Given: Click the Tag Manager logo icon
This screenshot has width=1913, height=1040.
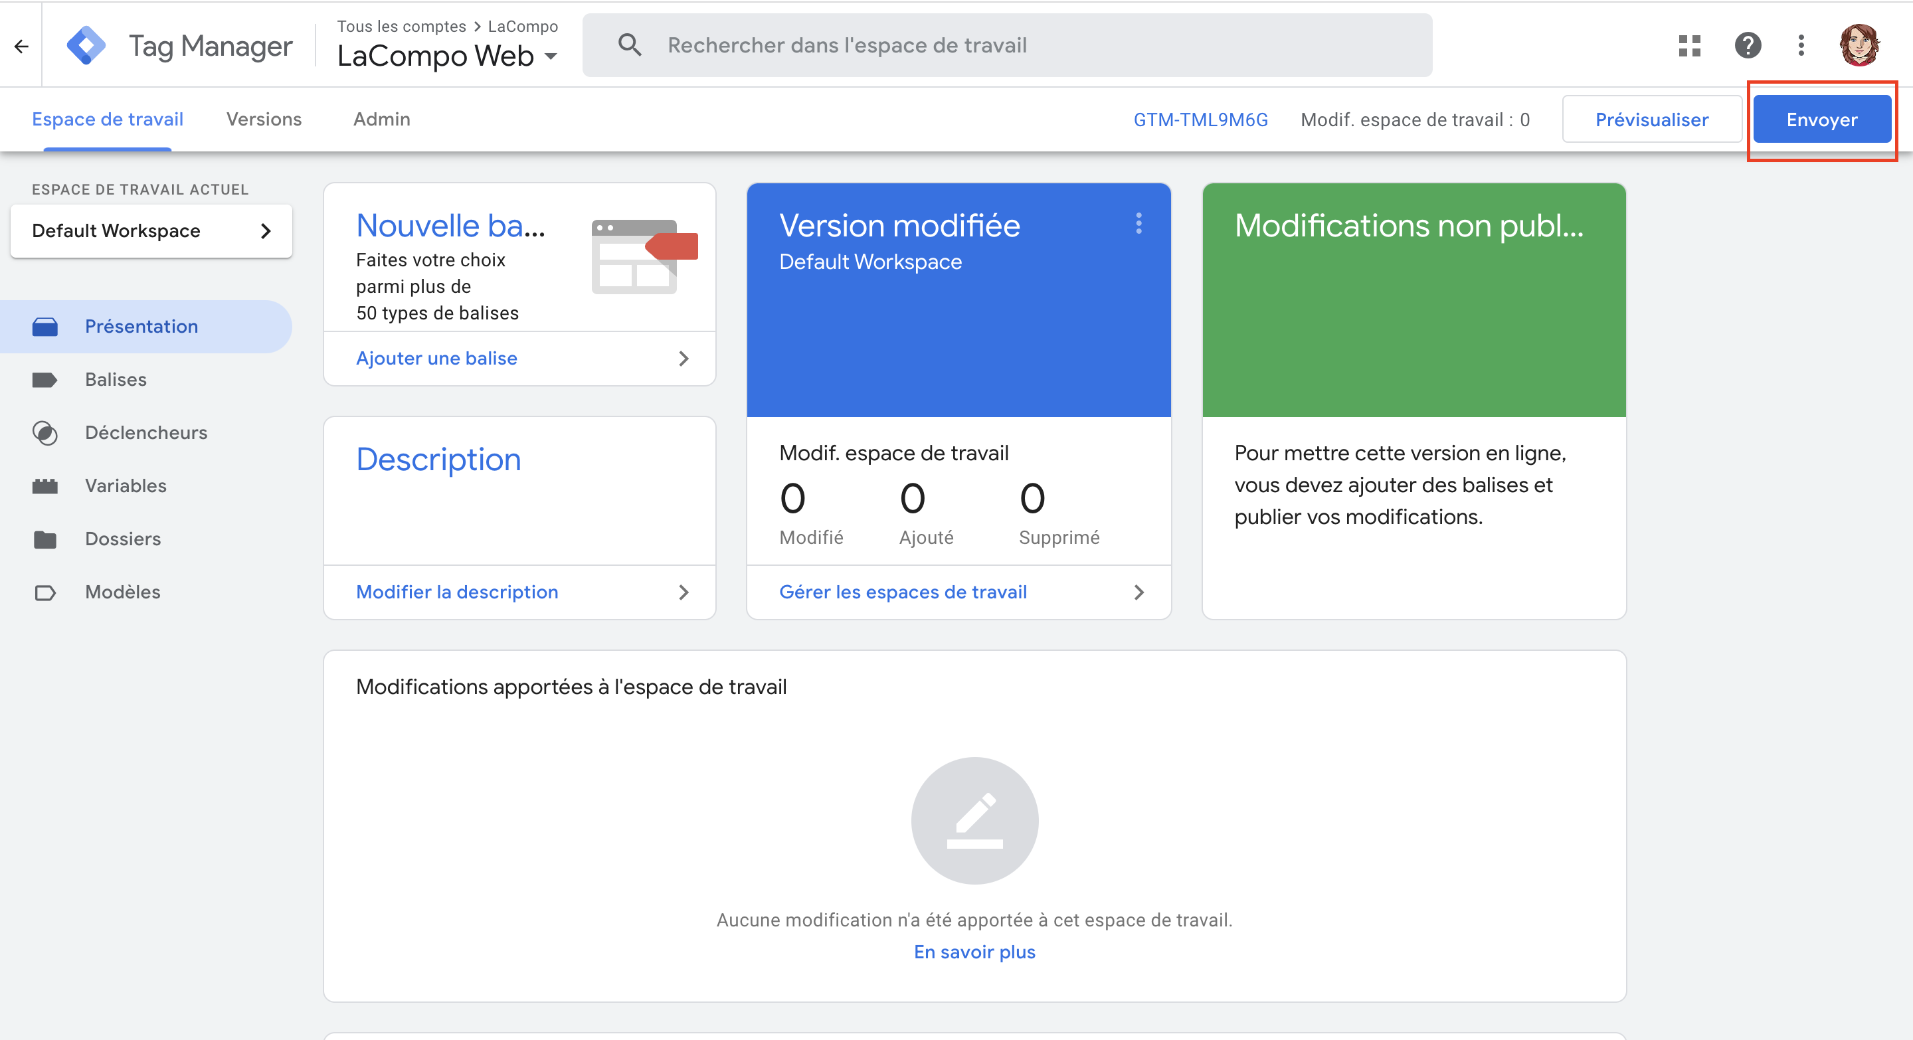Looking at the screenshot, I should [86, 45].
